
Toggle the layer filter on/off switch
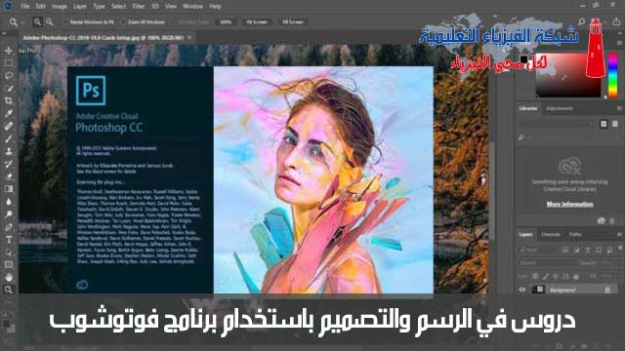620,249
